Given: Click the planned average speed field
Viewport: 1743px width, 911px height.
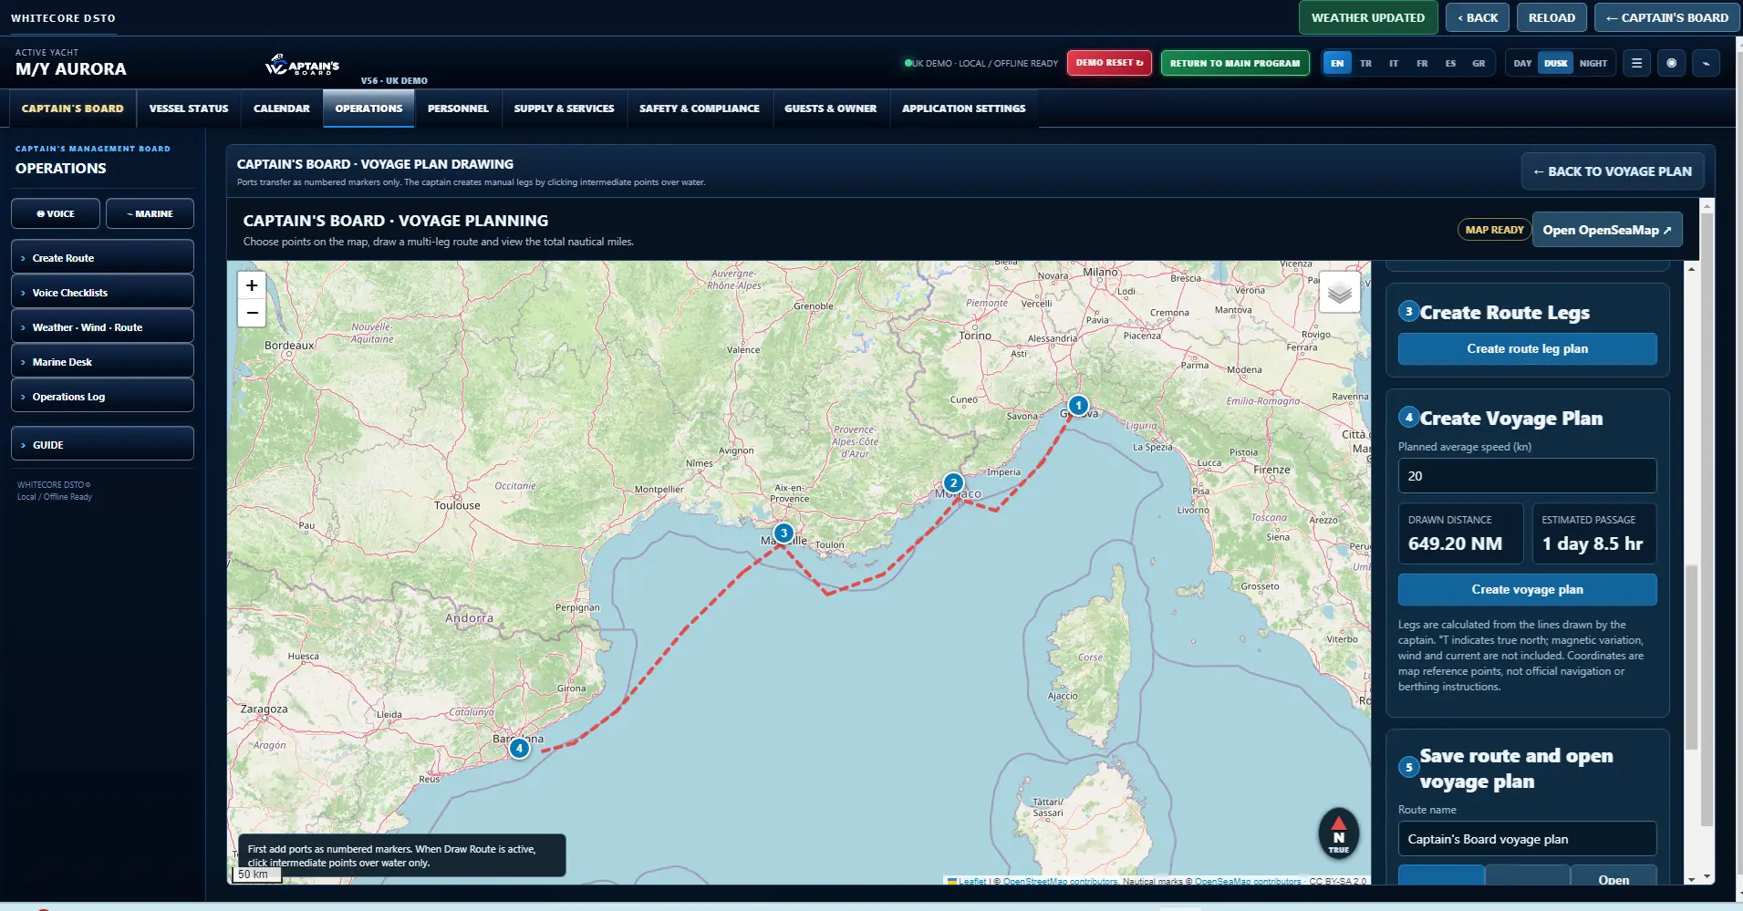Looking at the screenshot, I should coord(1527,476).
